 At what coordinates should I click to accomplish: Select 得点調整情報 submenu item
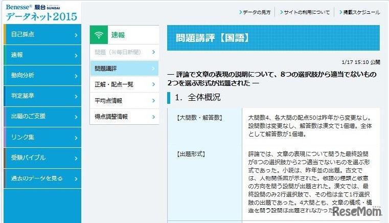click(124, 117)
